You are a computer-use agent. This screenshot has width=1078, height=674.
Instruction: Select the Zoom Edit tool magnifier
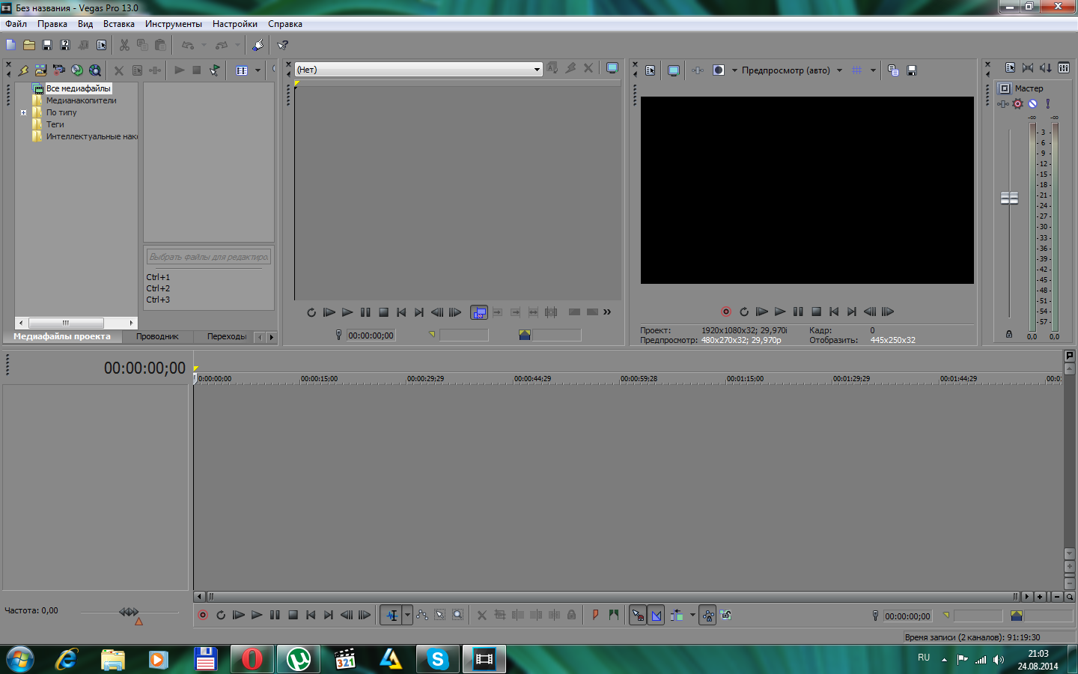pyautogui.click(x=458, y=616)
